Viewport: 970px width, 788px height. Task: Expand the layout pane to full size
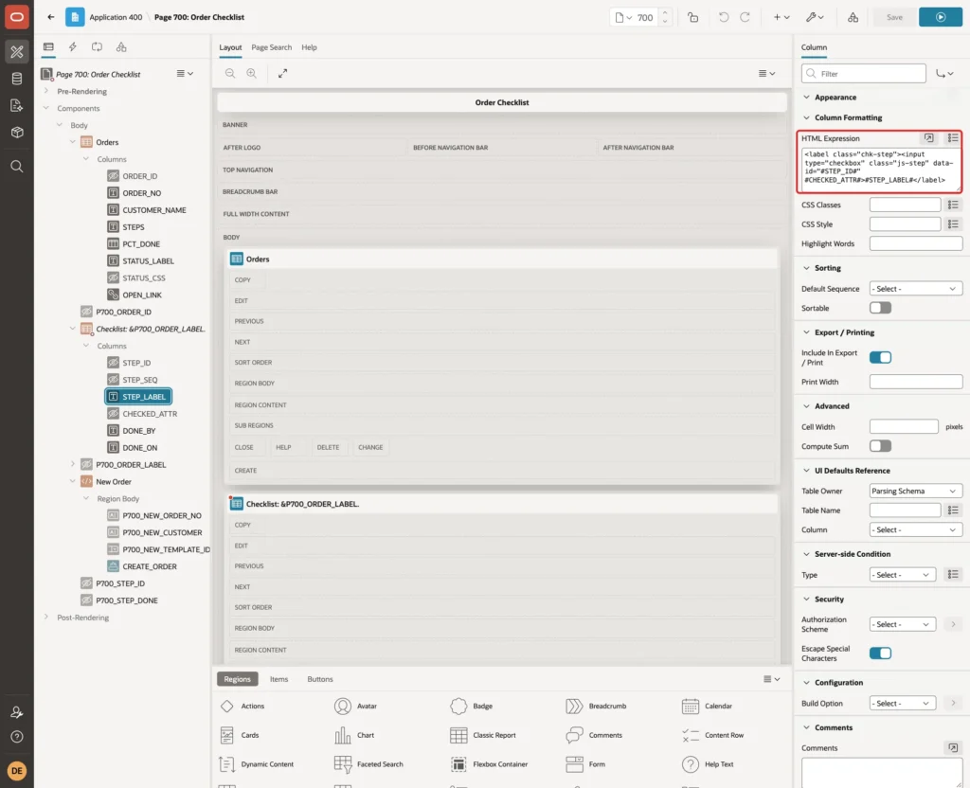tap(282, 74)
